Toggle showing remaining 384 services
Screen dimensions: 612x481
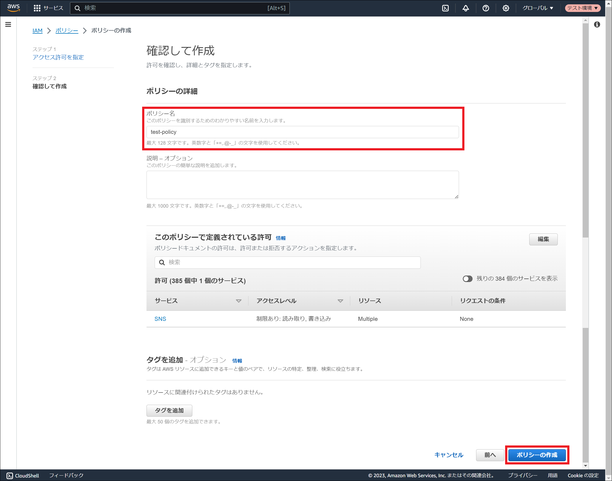(467, 279)
